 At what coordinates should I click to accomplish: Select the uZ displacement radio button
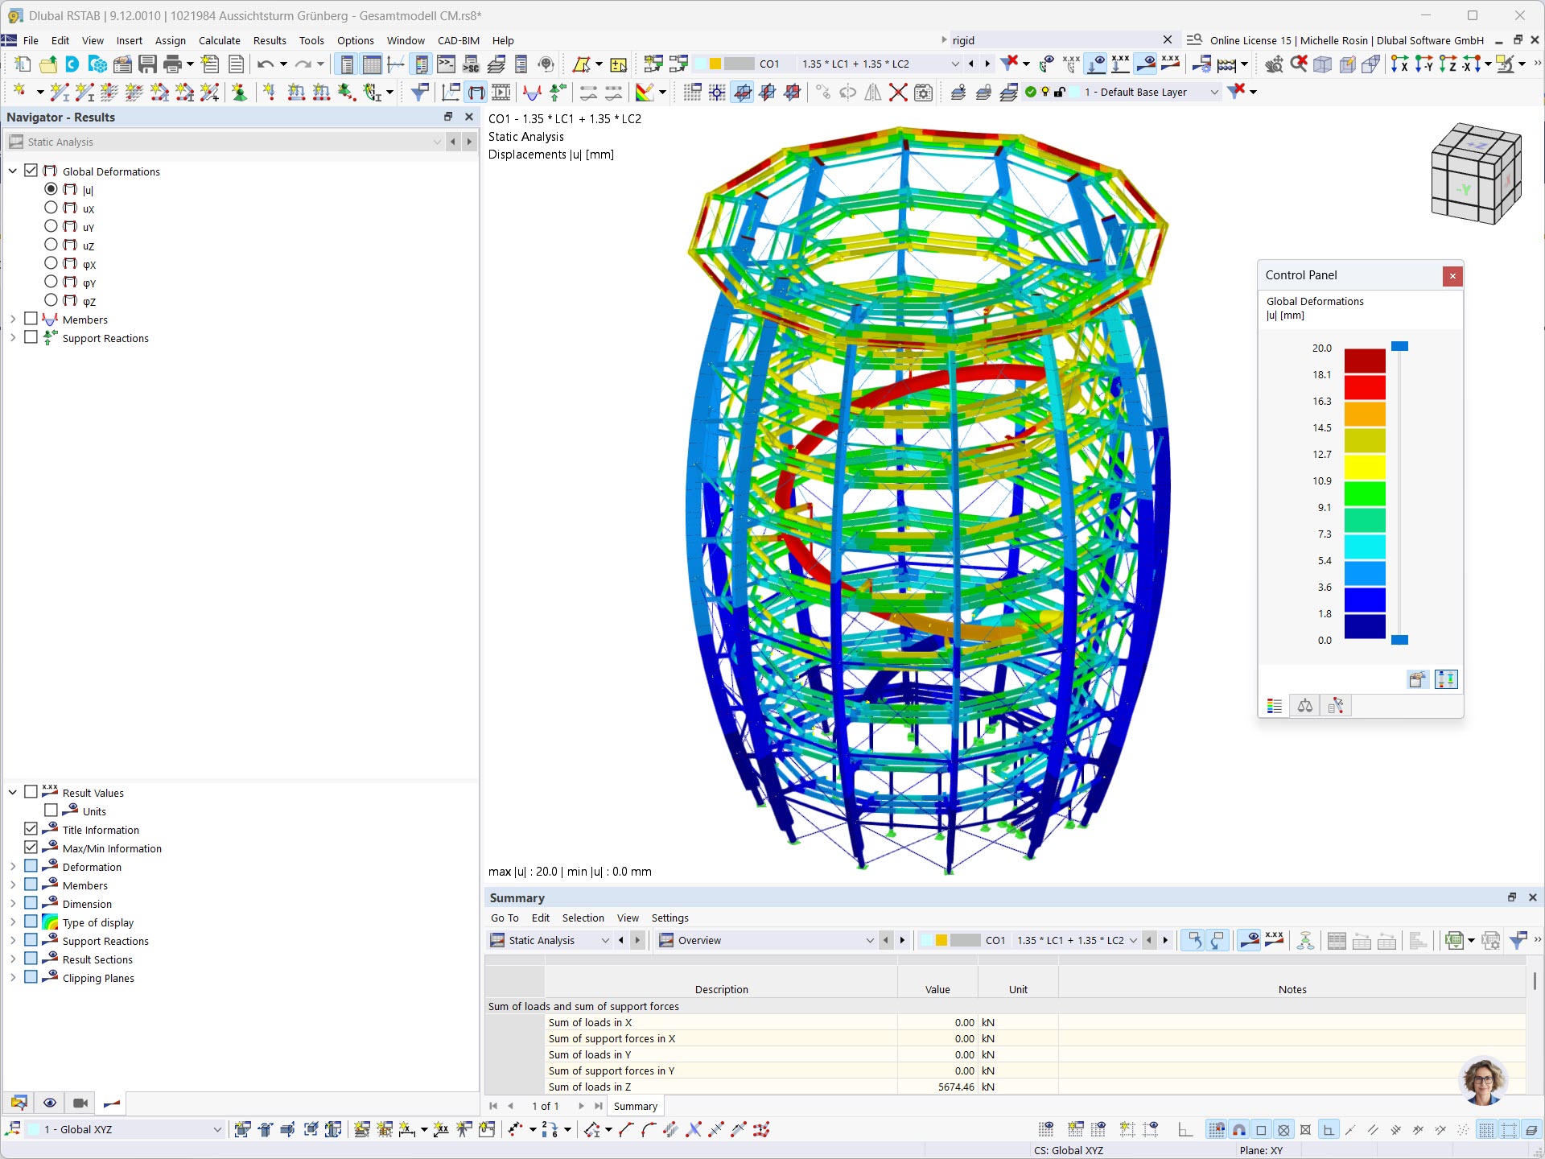tap(51, 245)
